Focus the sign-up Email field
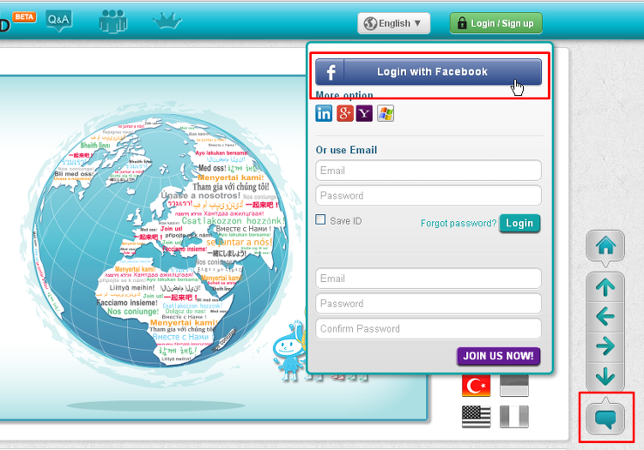Image resolution: width=644 pixels, height=450 pixels. click(428, 279)
